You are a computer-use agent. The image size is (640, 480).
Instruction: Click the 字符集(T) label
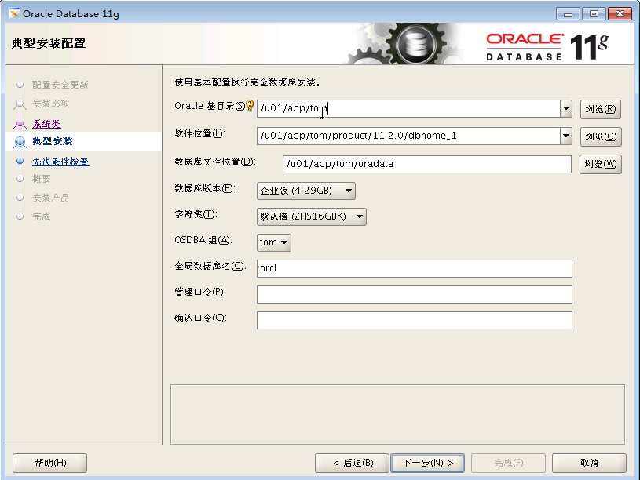pyautogui.click(x=196, y=214)
